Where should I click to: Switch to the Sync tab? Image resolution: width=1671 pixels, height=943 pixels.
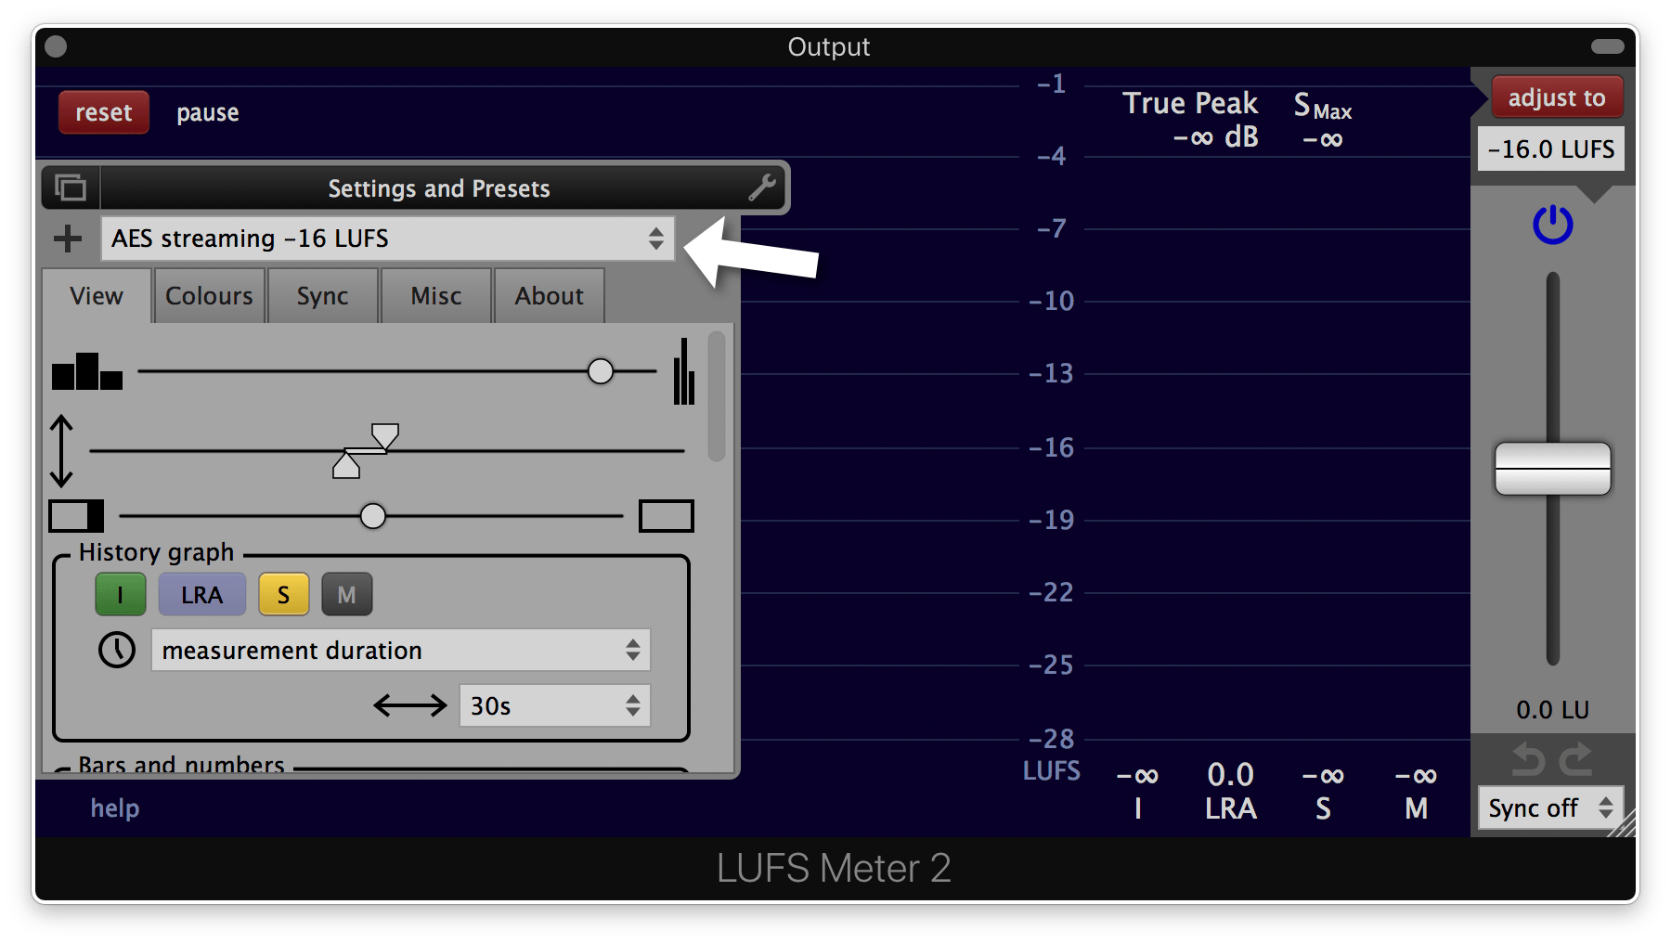coord(323,296)
